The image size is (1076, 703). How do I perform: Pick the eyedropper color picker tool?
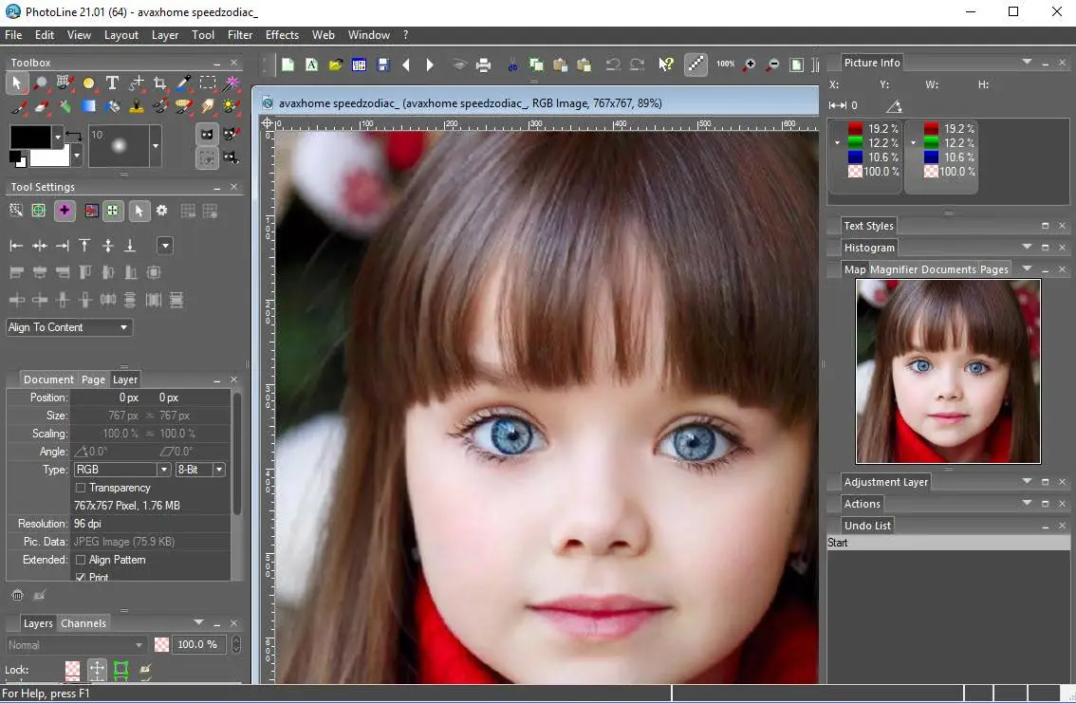183,83
